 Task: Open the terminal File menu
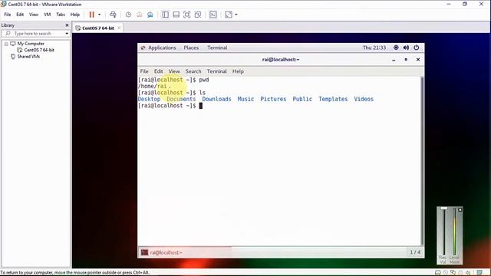point(144,71)
